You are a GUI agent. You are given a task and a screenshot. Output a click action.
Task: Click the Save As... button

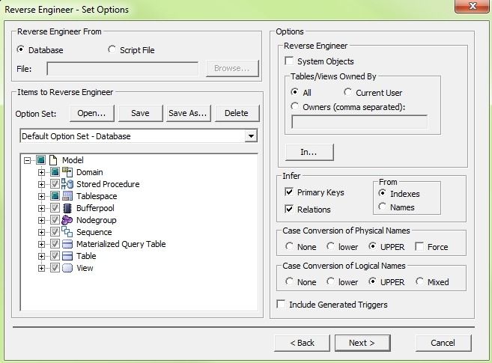pos(188,113)
